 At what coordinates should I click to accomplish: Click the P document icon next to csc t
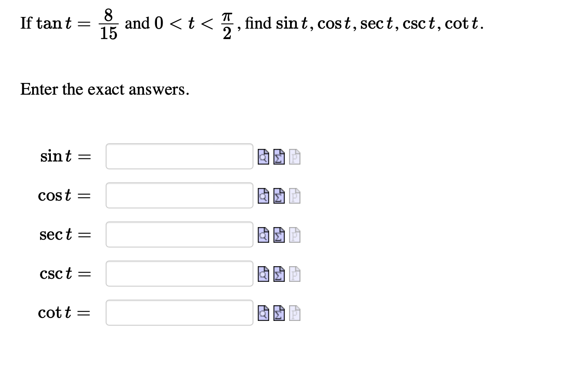pos(295,274)
